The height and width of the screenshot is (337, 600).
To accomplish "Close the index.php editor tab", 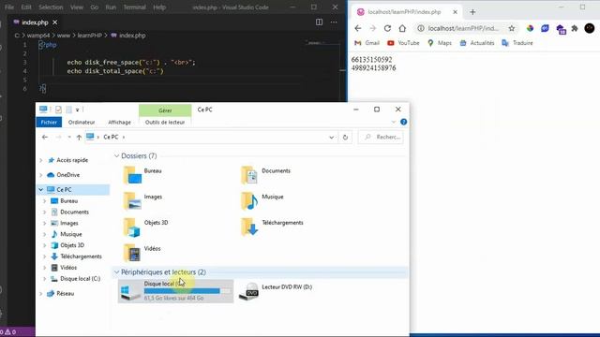I will 55,22.
